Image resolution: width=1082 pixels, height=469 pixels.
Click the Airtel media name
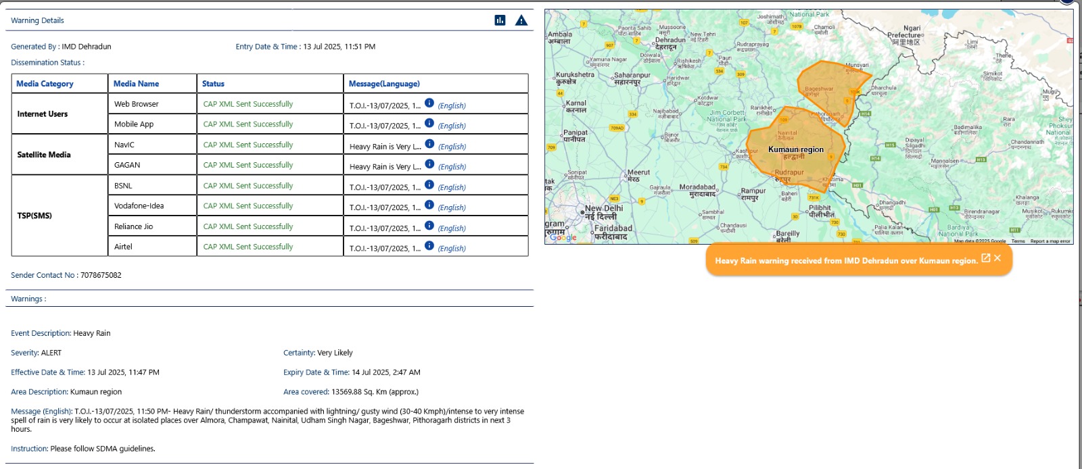[123, 247]
